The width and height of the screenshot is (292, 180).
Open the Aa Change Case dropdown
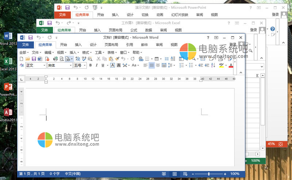pyautogui.click(x=135, y=65)
